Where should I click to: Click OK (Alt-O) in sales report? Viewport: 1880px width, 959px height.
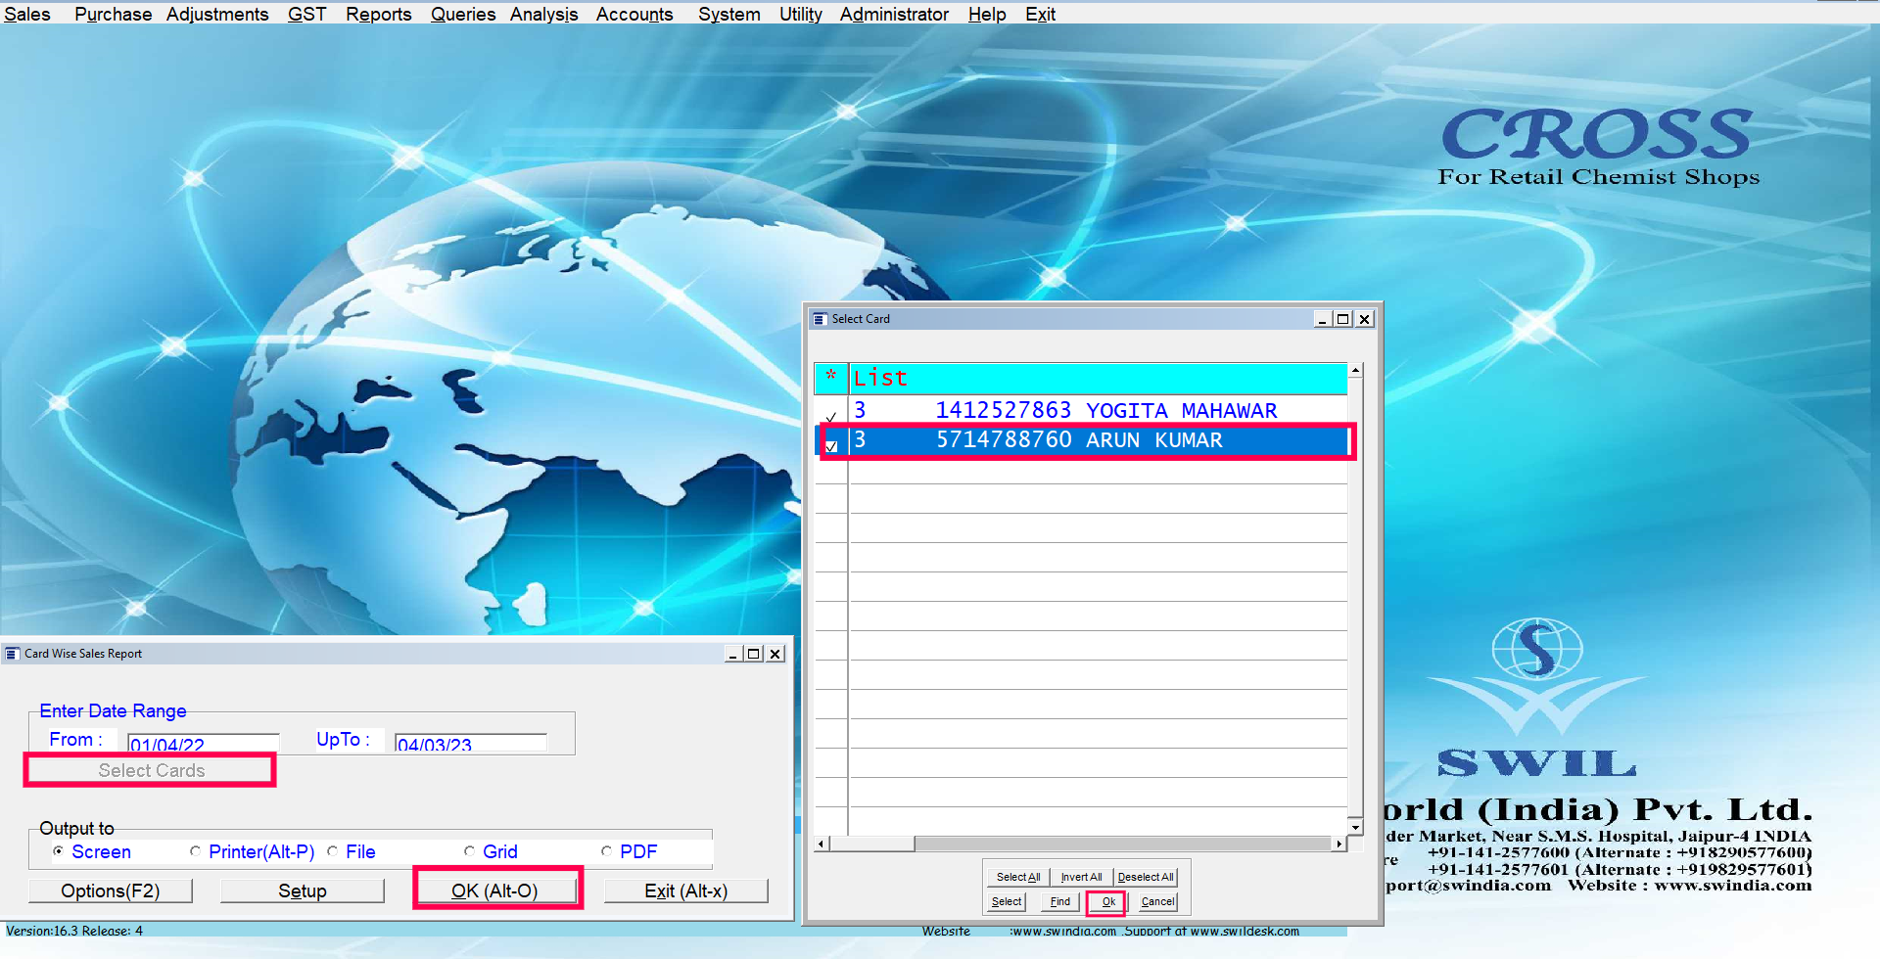[494, 891]
